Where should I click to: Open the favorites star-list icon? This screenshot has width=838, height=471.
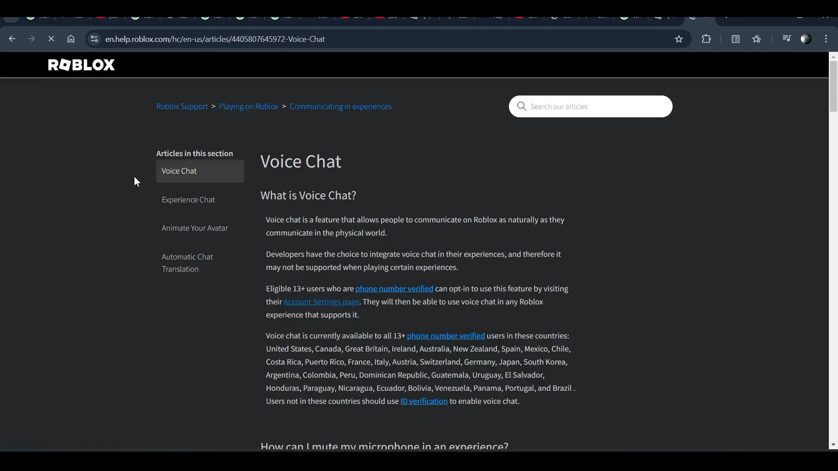tap(757, 39)
